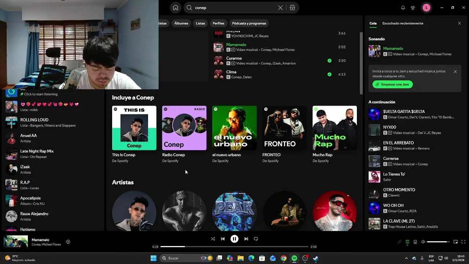Skip to the next track
This screenshot has width=469, height=264.
coord(246,239)
